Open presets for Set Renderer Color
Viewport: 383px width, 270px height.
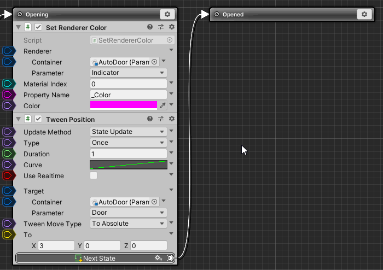(161, 27)
